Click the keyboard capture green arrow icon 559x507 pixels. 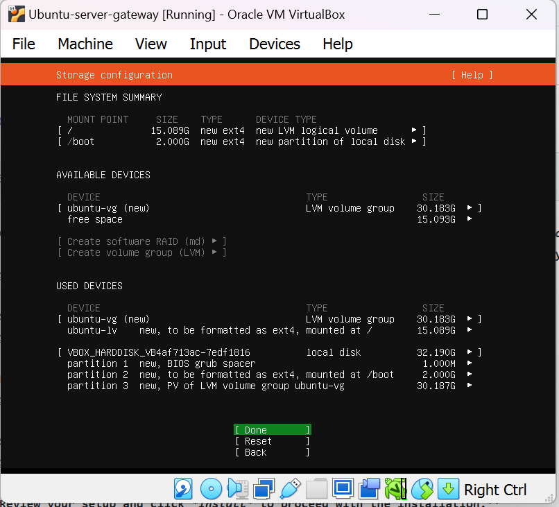tap(448, 489)
